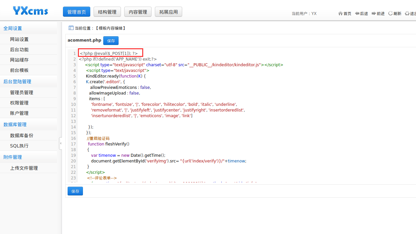Select the 后台登陆管理 sidebar section
Screen dimensions: 416x234
point(17,82)
